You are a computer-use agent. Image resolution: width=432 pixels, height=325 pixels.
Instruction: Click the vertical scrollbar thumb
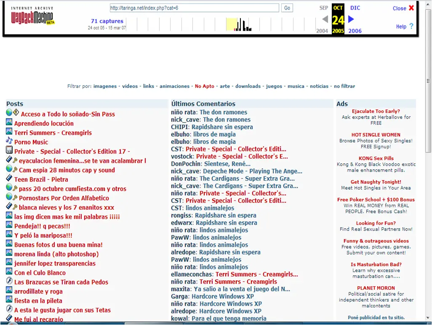428,81
